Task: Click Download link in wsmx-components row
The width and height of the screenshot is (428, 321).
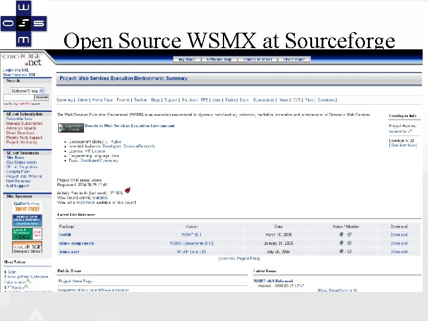Action: tap(399, 243)
